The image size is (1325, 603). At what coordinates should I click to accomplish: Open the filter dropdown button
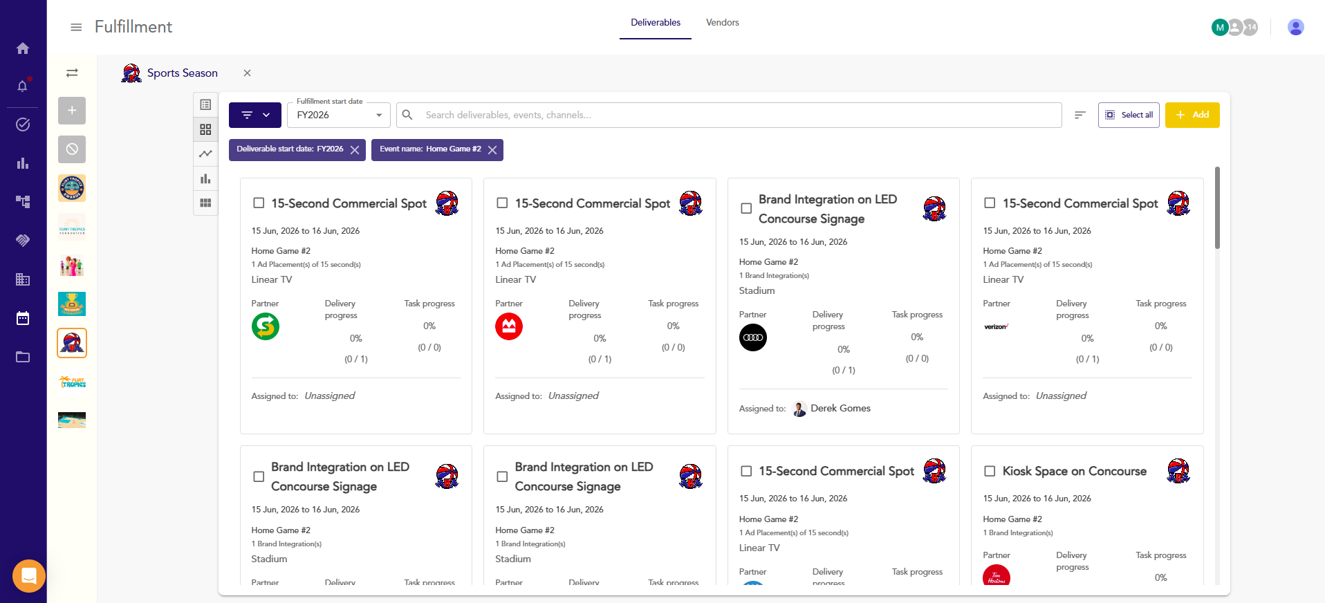[x=255, y=115]
